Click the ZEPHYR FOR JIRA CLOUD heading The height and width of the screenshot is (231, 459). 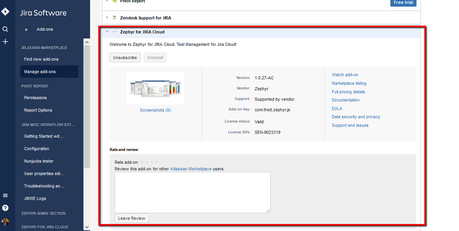click(45, 227)
